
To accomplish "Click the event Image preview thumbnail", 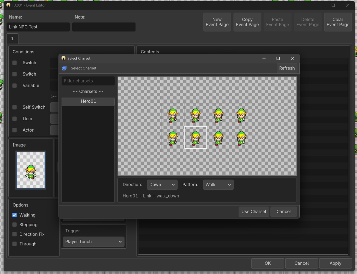I will 31,170.
